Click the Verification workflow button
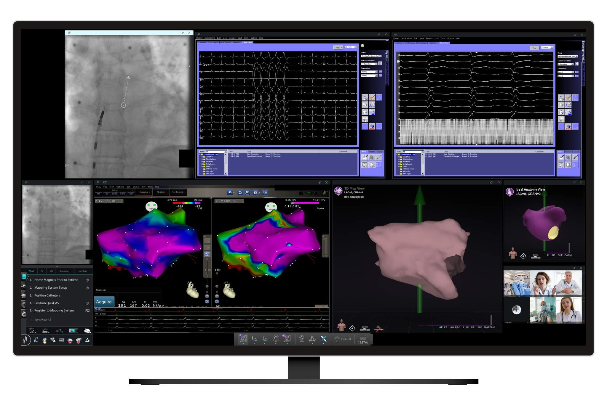607x405 pixels. 178,192
